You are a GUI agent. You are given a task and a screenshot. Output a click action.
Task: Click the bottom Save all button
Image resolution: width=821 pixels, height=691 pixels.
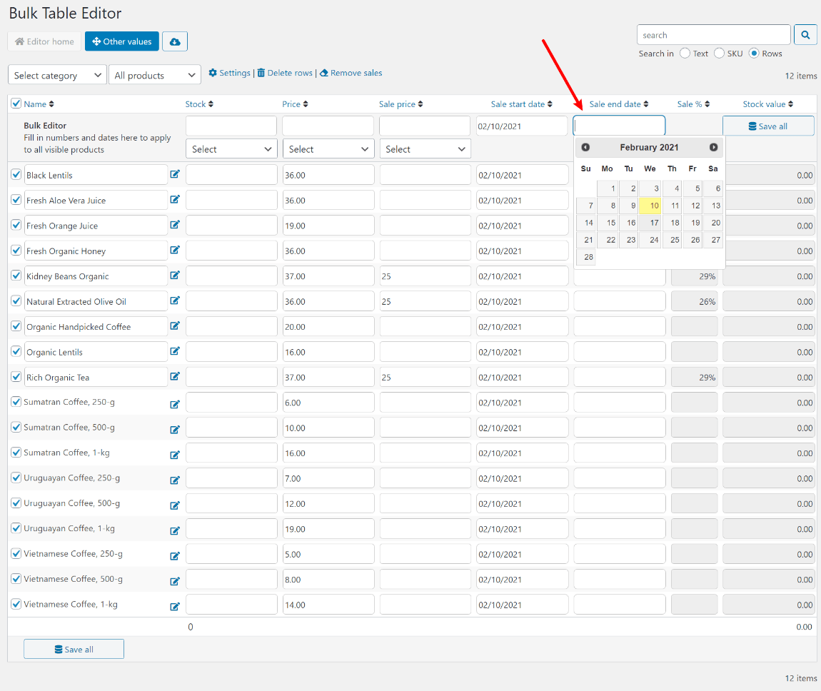click(x=74, y=649)
